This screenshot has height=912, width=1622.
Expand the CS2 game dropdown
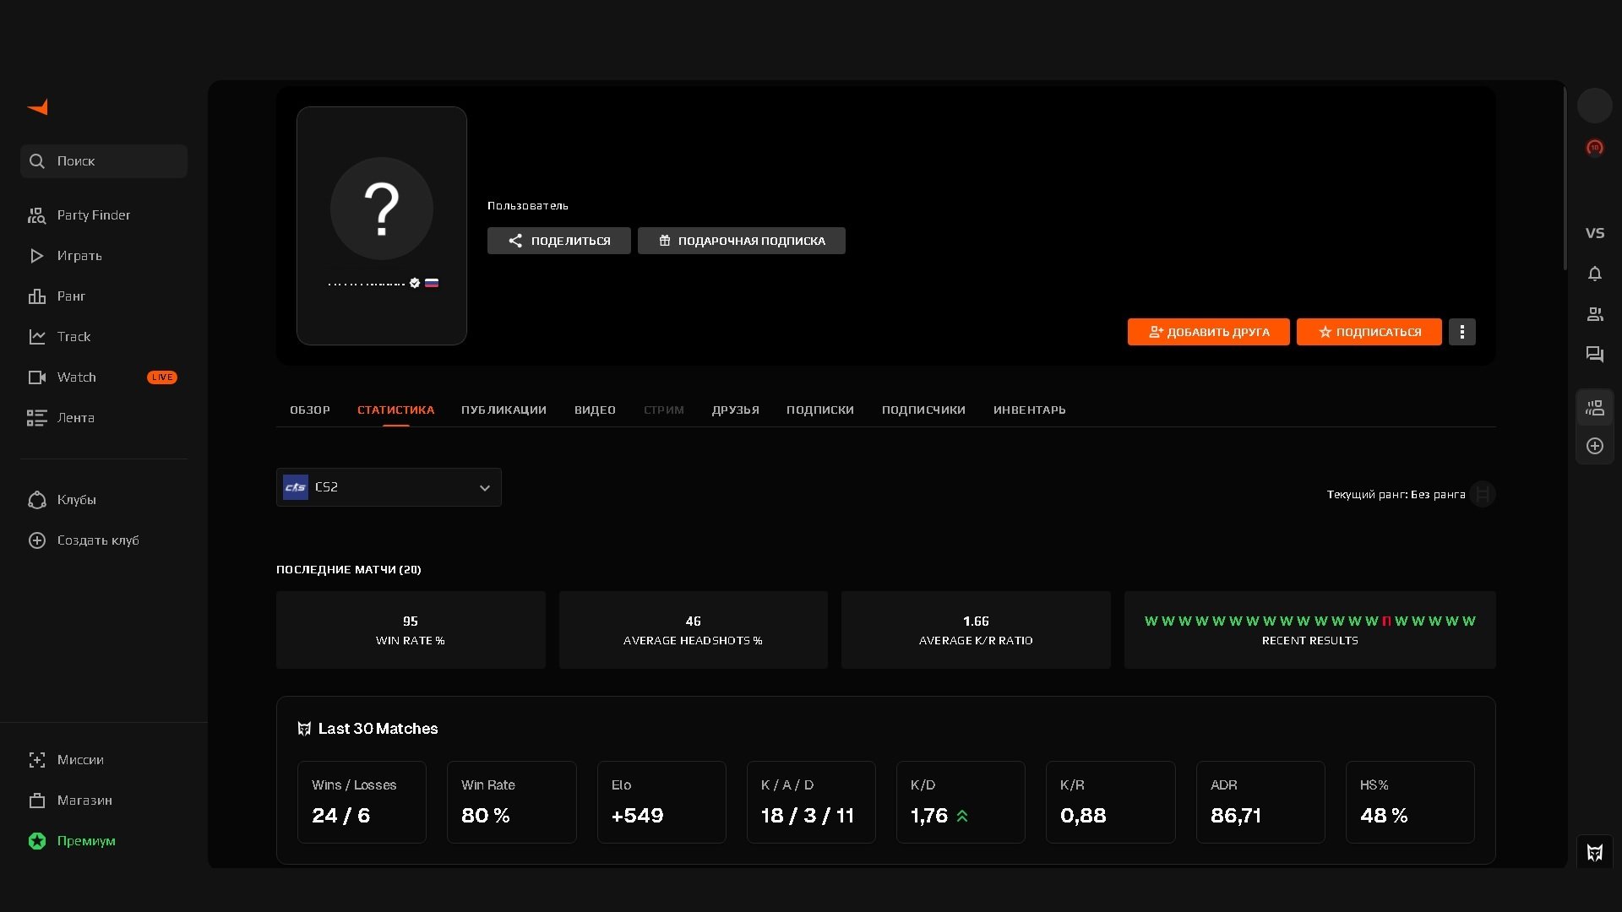click(x=389, y=487)
